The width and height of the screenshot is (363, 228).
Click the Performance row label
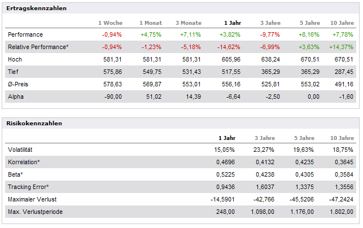[25, 34]
